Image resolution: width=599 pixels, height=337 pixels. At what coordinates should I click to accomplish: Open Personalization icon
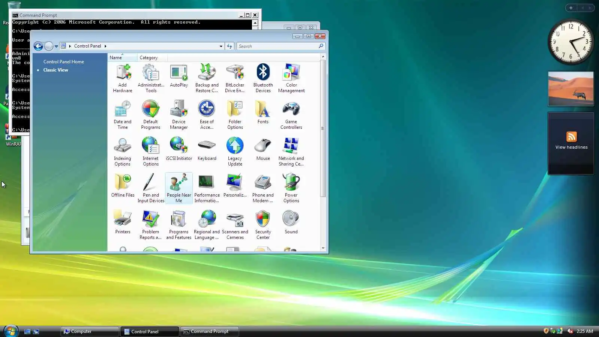[x=235, y=186]
